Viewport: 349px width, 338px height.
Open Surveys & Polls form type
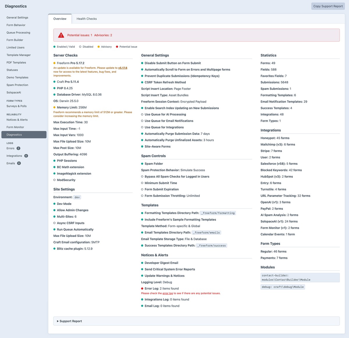point(17,106)
